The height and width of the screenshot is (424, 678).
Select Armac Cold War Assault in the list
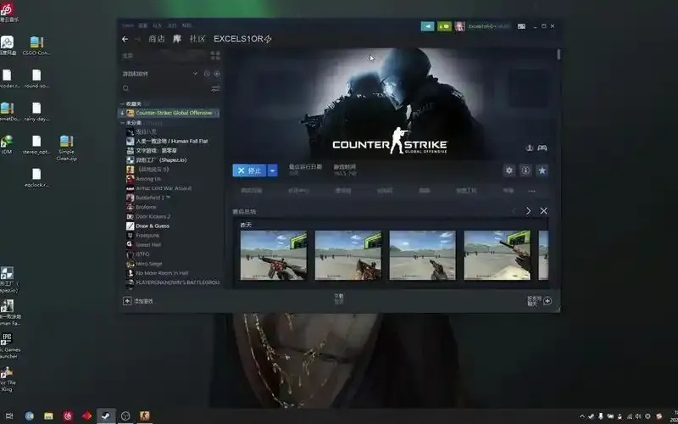pos(163,188)
